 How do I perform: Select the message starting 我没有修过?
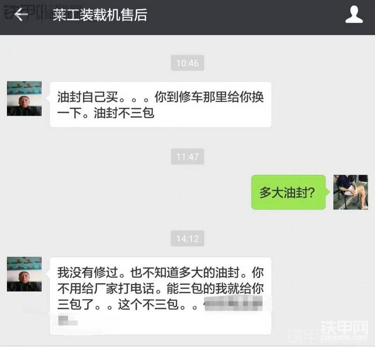(160, 296)
